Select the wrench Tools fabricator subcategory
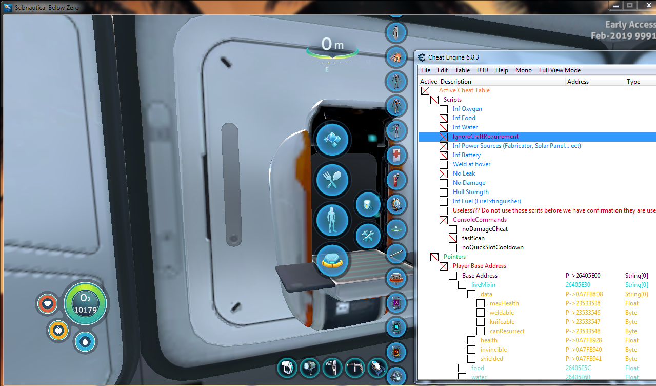This screenshot has width=656, height=386. (368, 236)
